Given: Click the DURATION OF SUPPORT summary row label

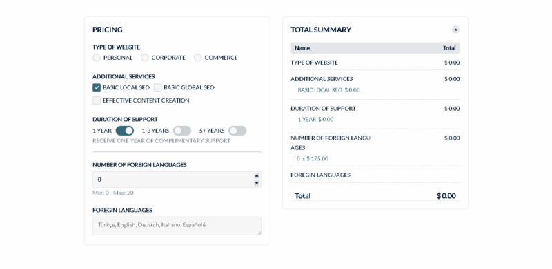Looking at the screenshot, I should [x=323, y=109].
